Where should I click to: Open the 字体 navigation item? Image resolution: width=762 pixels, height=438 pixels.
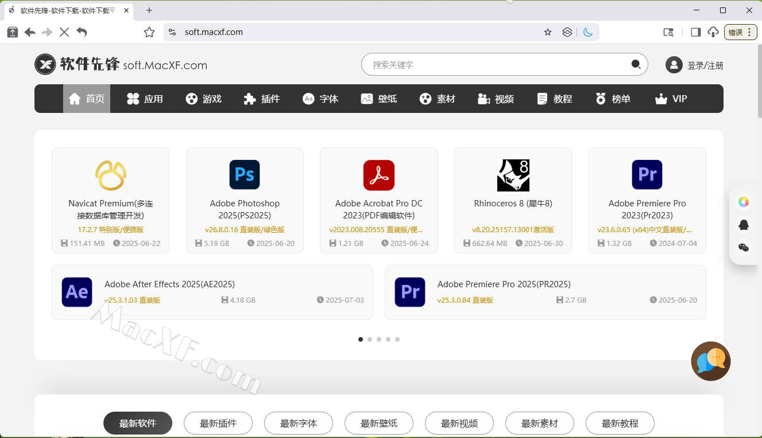coord(320,99)
